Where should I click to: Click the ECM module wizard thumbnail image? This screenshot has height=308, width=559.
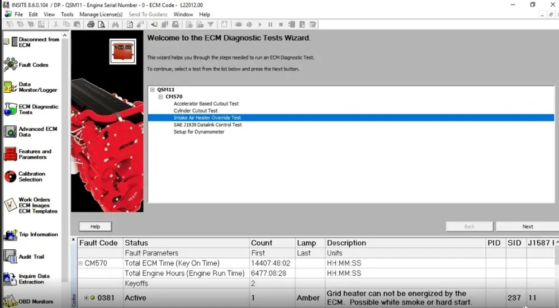coord(122,51)
